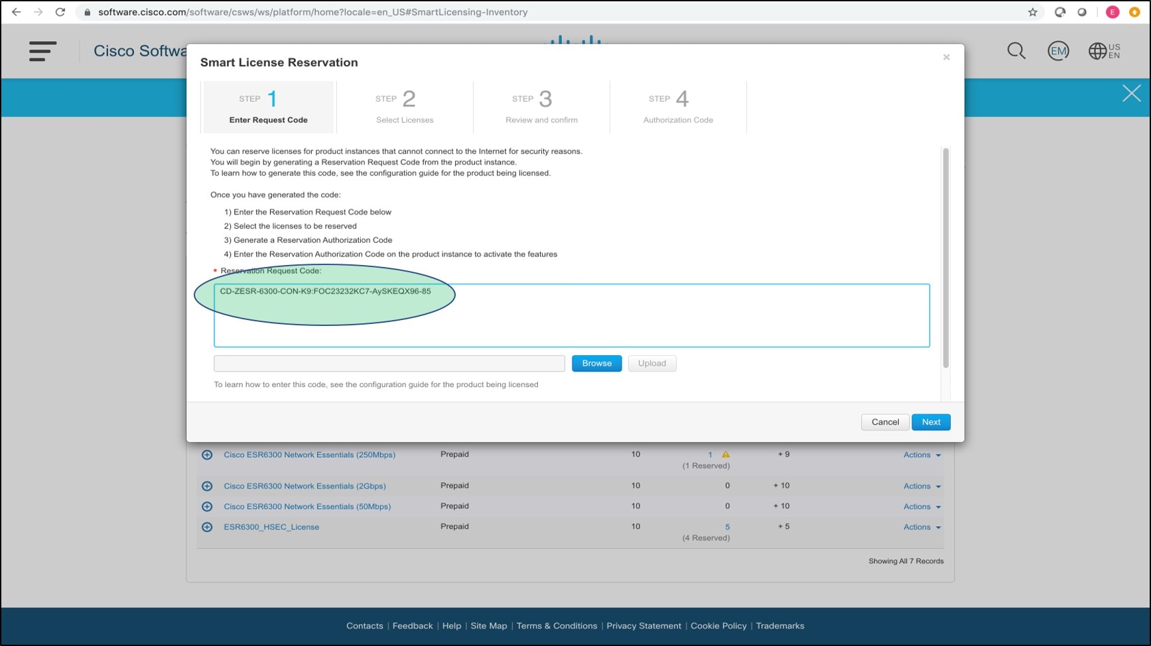This screenshot has width=1151, height=646.
Task: Open Actions dropdown for the 50Mbps license
Action: click(x=922, y=507)
